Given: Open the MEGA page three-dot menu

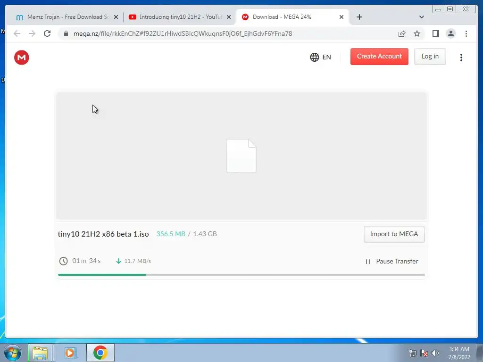Looking at the screenshot, I should 461,58.
